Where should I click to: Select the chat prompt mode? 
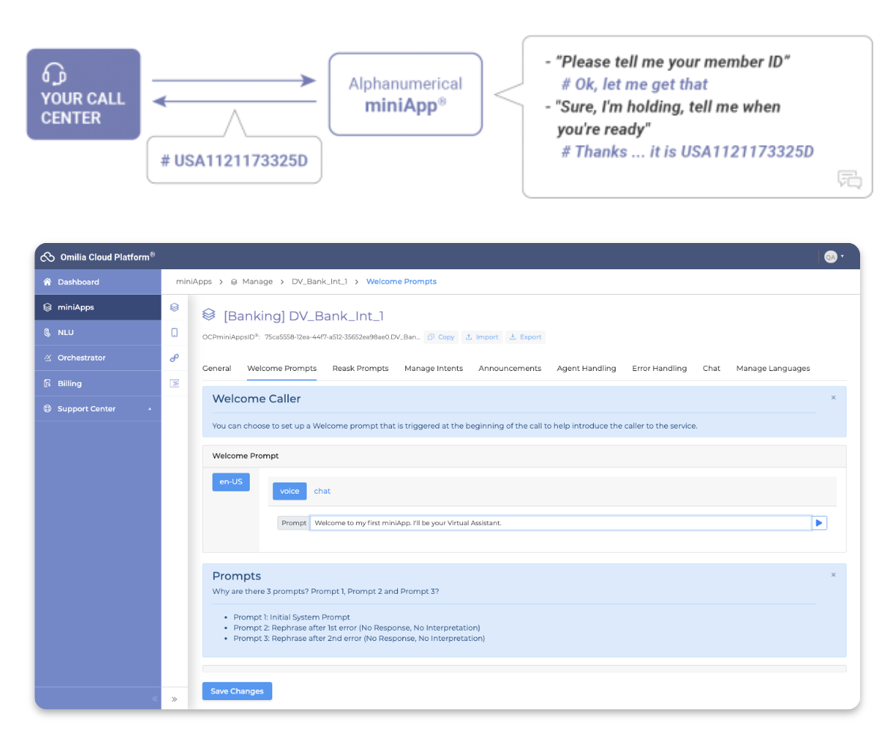click(322, 491)
